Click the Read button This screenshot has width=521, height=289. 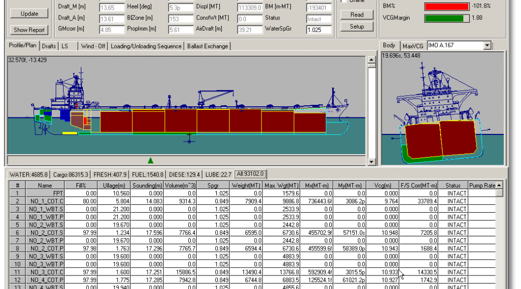pos(357,15)
